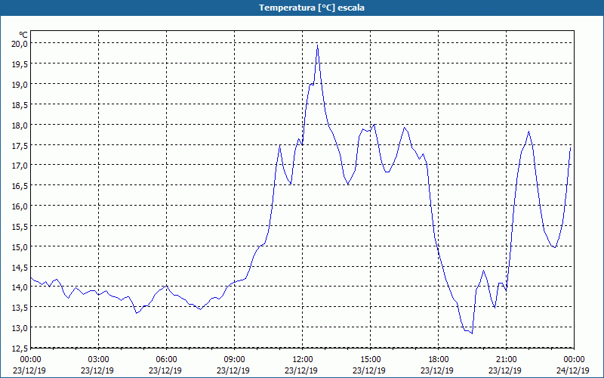Click the 14,0 temperature axis label
The width and height of the screenshot is (604, 378).
20,287
